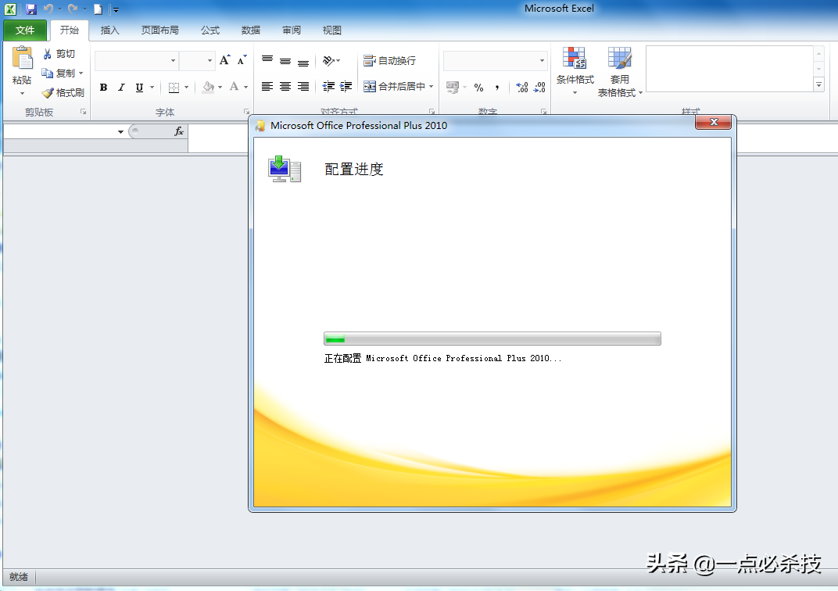This screenshot has width=838, height=591.
Task: Switch to the Data (数据) tab
Action: click(x=251, y=30)
